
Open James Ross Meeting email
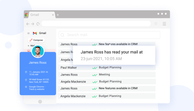tap(107, 75)
